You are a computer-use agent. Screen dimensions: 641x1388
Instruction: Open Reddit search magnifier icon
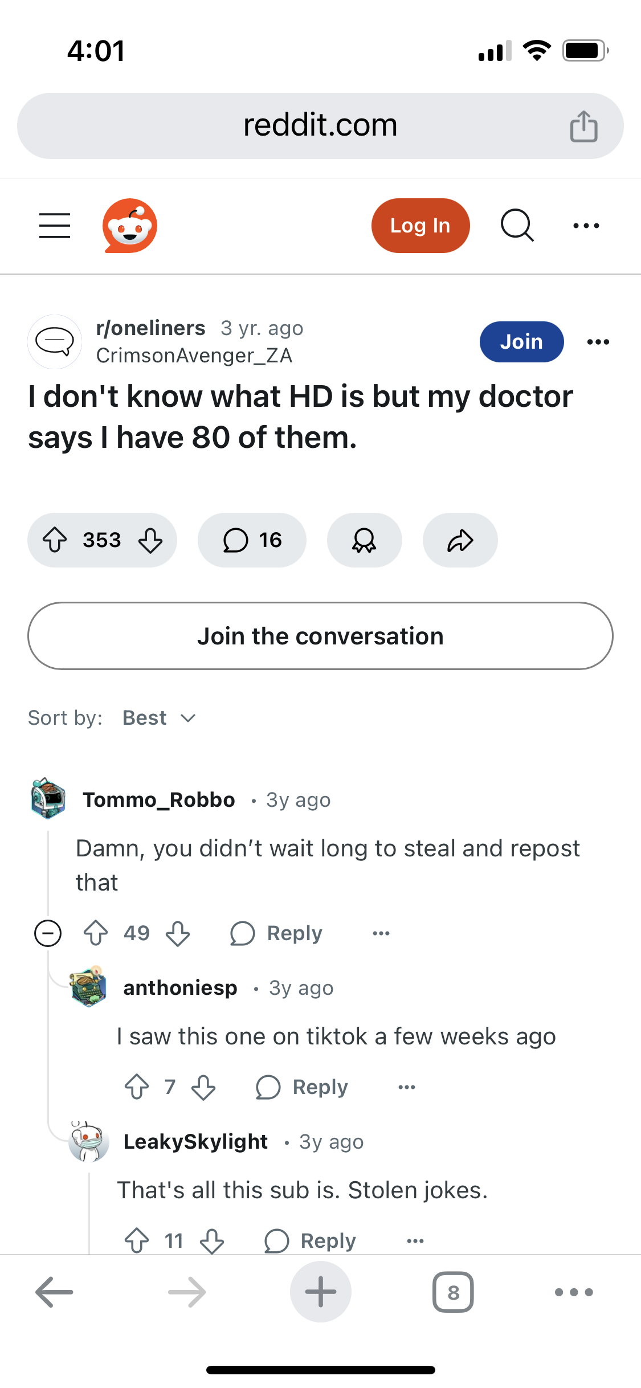(517, 226)
